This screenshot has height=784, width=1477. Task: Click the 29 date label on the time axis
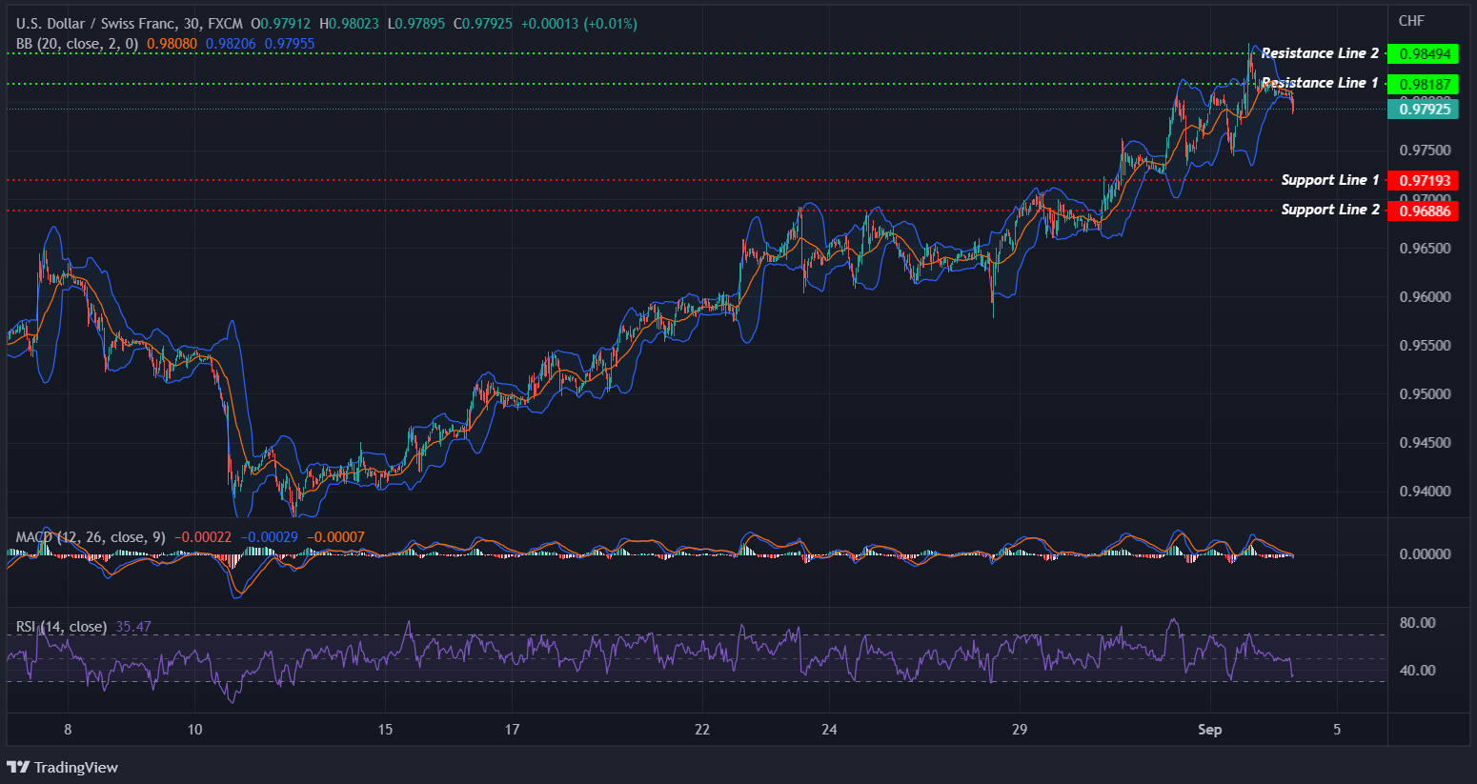[x=1019, y=730]
